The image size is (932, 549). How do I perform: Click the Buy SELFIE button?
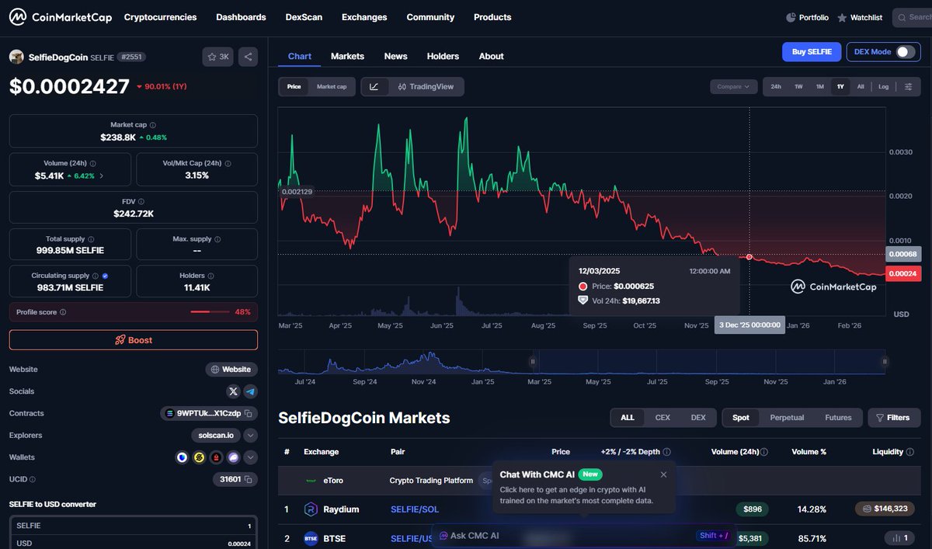[x=812, y=52]
